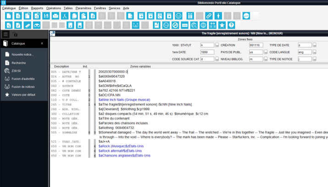Follow the Nine Inch Nails authority link
This screenshot has height=187, width=328.
[124, 100]
